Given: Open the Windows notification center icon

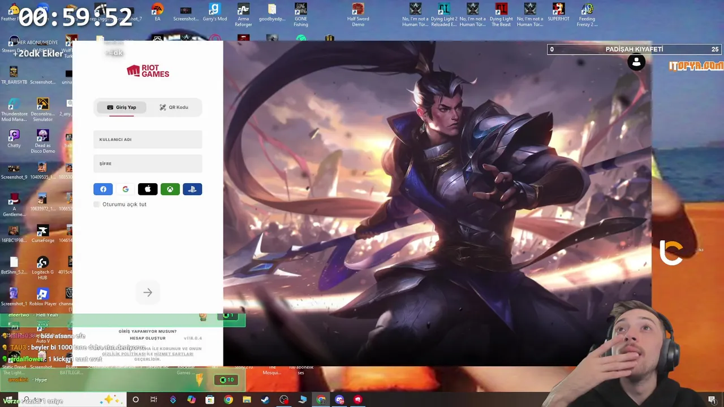Looking at the screenshot, I should 712,400.
